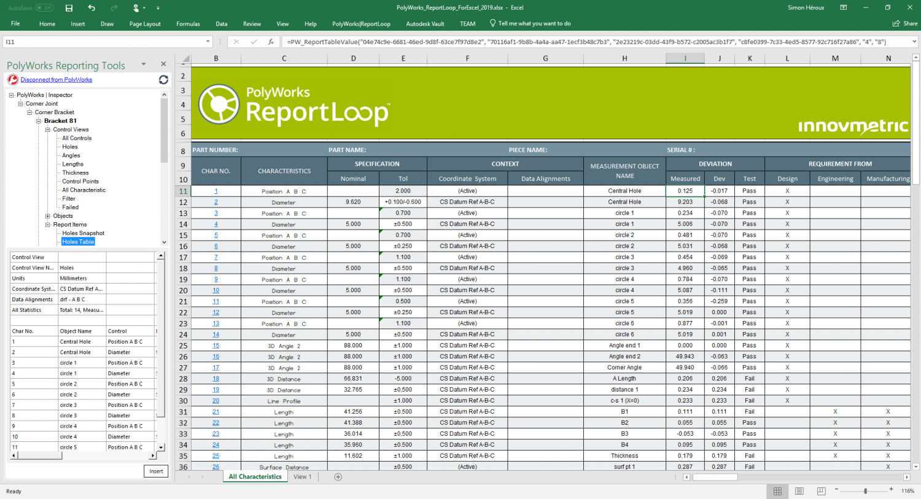Collapse the PolyWorks | Inspector tree node
Image resolution: width=921 pixels, height=499 pixels.
point(11,95)
